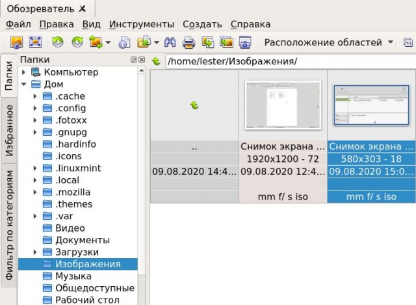Click the screenshot camera icon
416x305 pixels.
(245, 42)
